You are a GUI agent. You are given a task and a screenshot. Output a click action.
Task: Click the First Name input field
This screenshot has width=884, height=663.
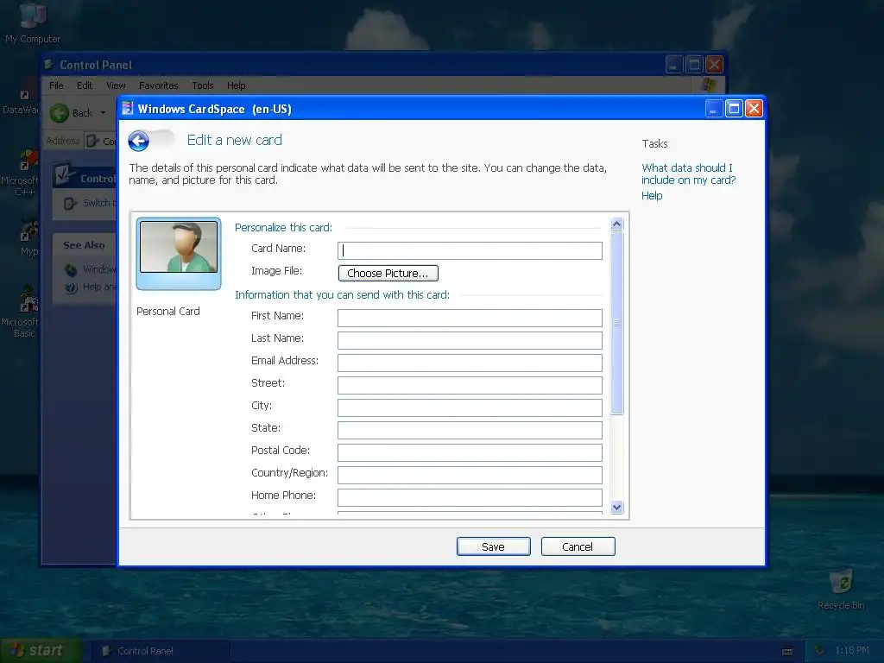coord(470,318)
